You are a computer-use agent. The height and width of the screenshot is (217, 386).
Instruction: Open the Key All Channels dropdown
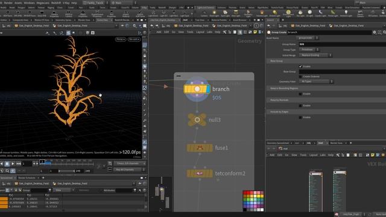pos(130,169)
